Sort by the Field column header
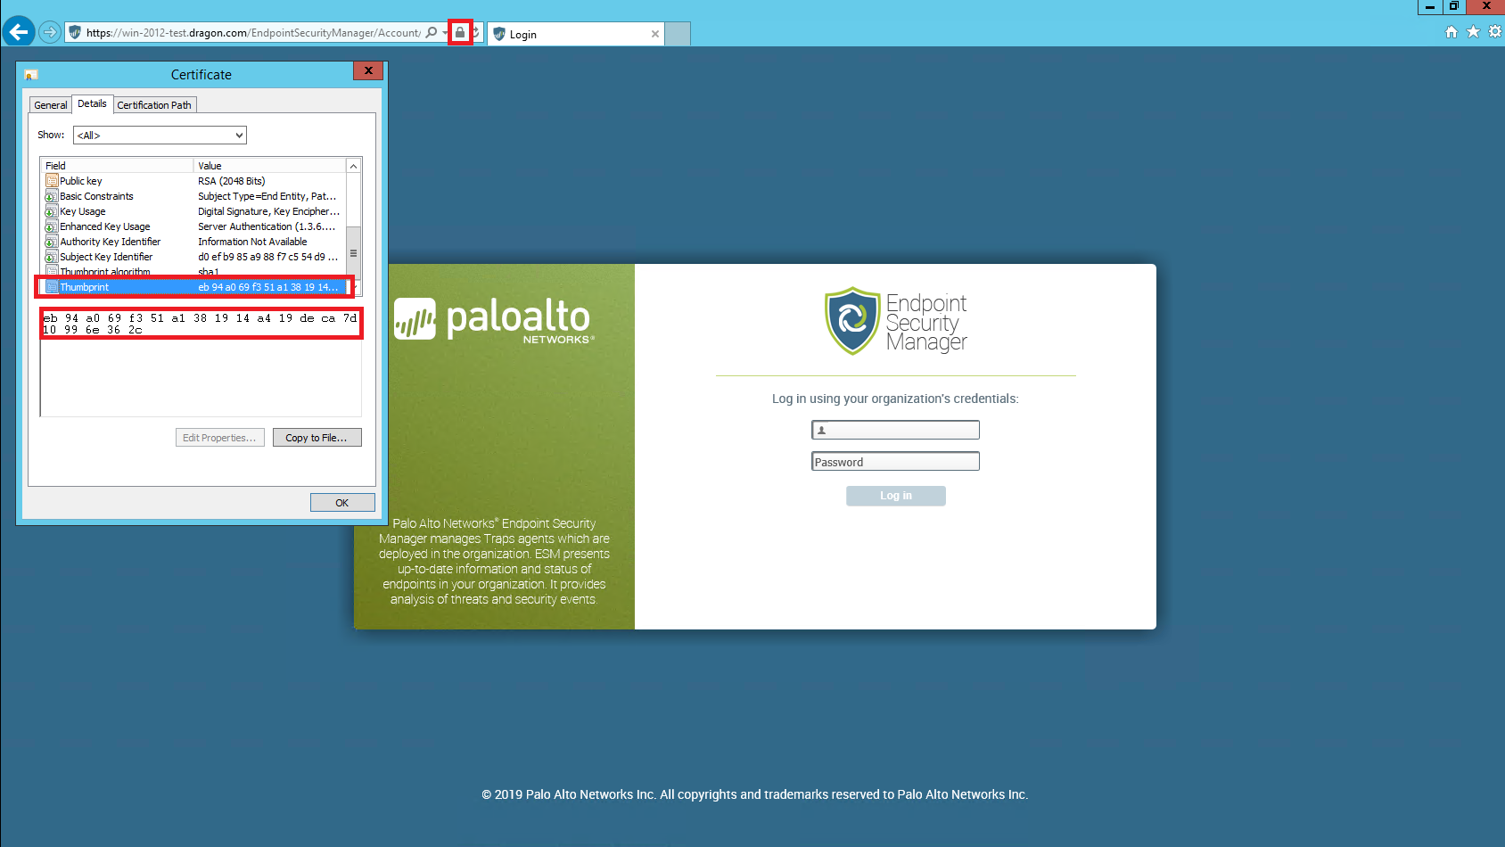 pos(117,166)
